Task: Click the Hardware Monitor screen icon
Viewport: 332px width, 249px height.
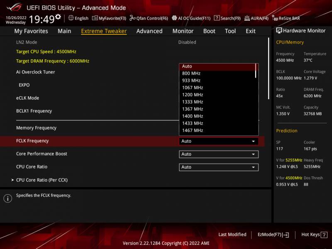Action: 279,31
